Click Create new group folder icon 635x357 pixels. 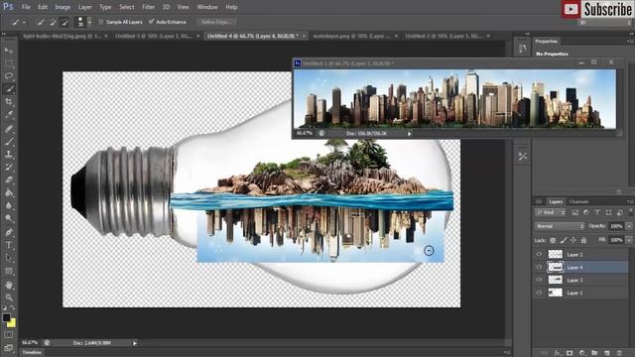tap(594, 353)
